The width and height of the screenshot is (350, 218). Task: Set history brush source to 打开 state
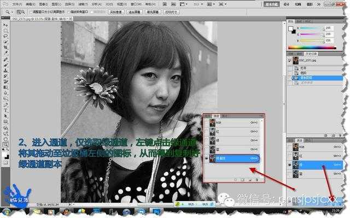(289, 68)
